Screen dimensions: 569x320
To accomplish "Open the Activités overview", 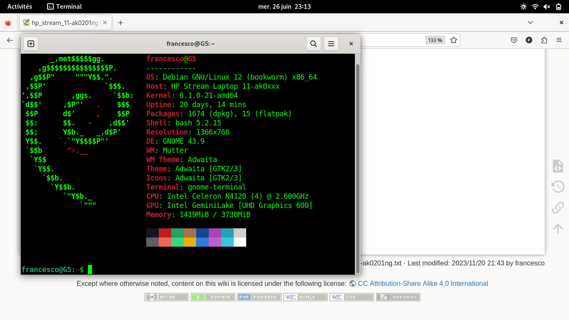I will pos(20,7).
